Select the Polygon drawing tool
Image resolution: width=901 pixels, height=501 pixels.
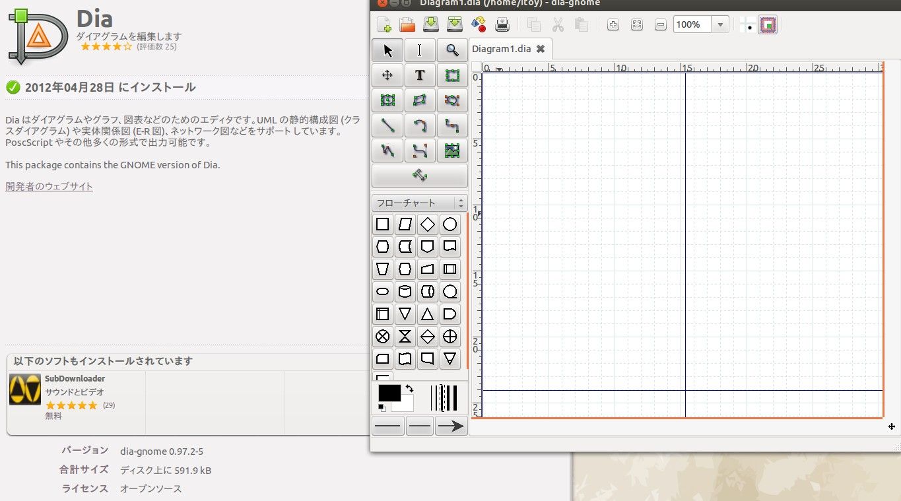pyautogui.click(x=420, y=100)
